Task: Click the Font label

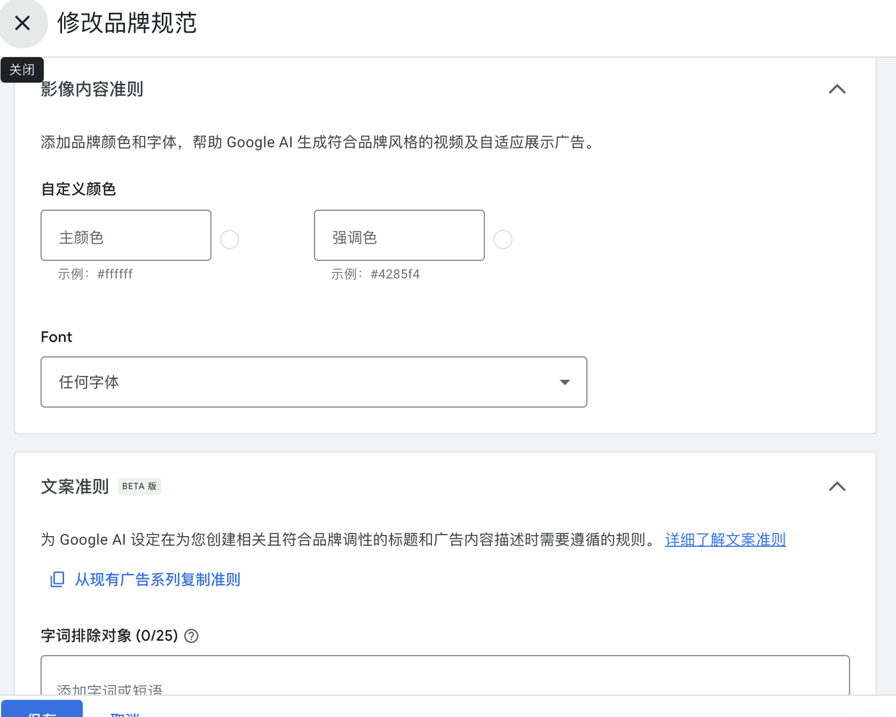Action: click(56, 337)
